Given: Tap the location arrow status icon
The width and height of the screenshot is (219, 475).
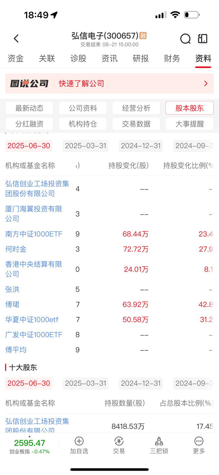Looking at the screenshot, I should [x=54, y=15].
